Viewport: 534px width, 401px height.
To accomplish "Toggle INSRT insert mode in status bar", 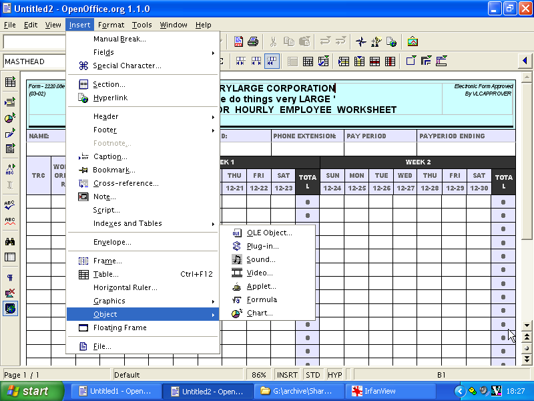I will coord(287,375).
